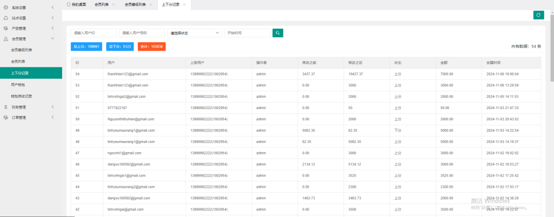
Task: Click timestamp 2024-11-05 14:11:53
Action: click(503, 97)
